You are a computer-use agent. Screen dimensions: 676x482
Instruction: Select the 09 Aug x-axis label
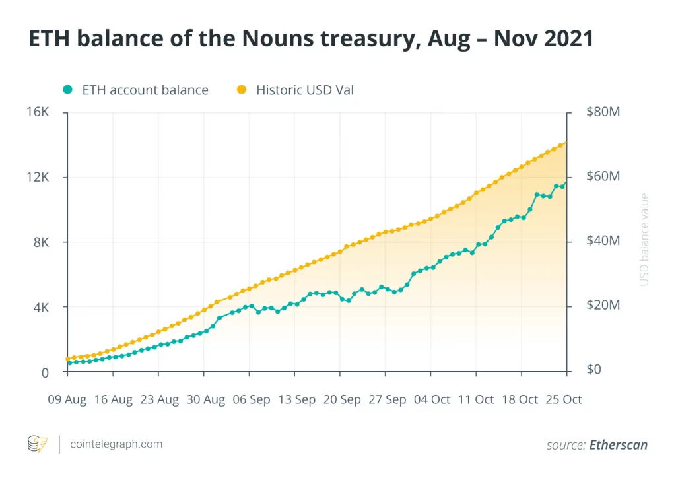67,400
